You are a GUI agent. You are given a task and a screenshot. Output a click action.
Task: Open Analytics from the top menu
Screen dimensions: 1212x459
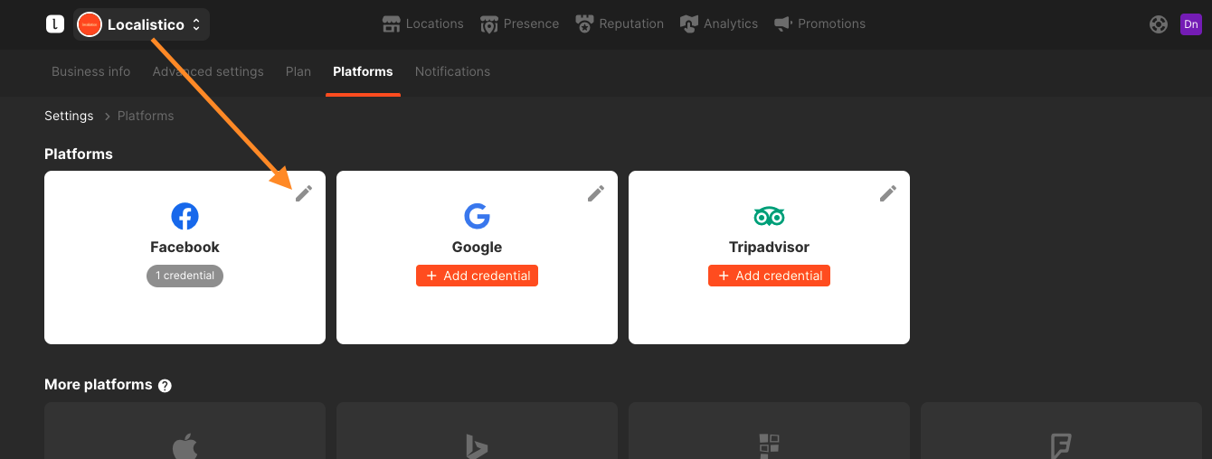(x=719, y=24)
